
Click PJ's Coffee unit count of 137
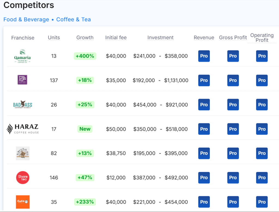(54, 80)
